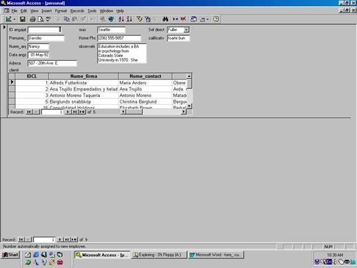357x268 pixels.
Task: Click subform New Record navigation button
Action: [x=82, y=112]
